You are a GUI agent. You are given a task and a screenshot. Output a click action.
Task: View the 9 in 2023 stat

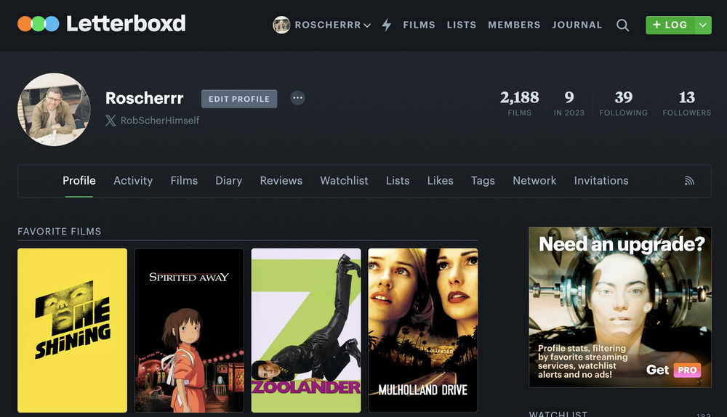(x=569, y=103)
